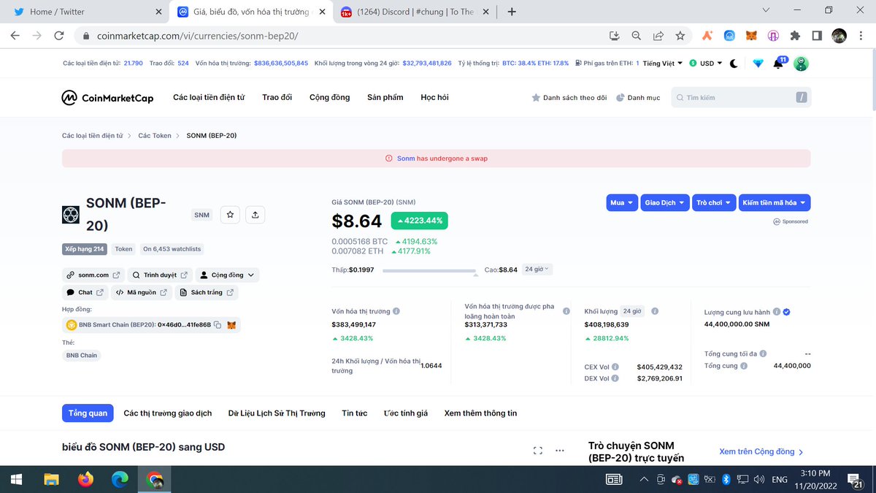Viewport: 876px width, 493px height.
Task: Expand chart to fullscreen icon
Action: pos(538,451)
